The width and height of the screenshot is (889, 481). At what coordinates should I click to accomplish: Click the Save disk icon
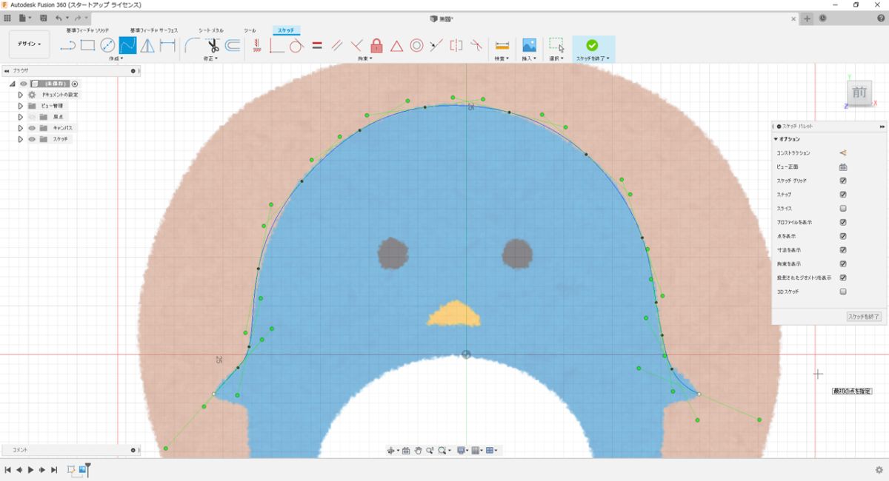tap(44, 18)
